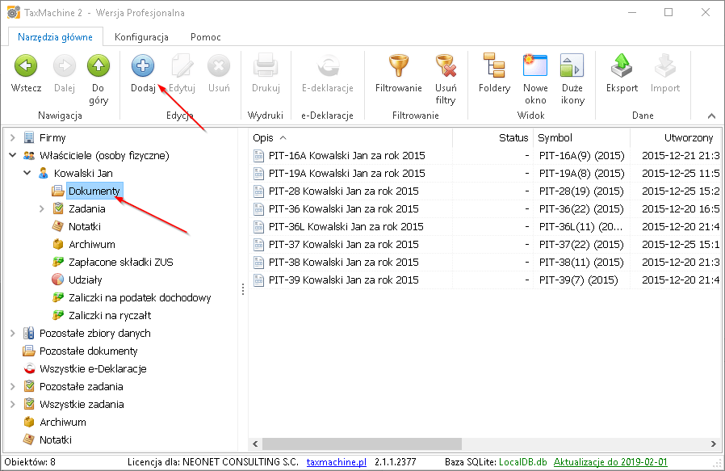Click the Wstecz back arrow icon
Screen dimensions: 725x471
point(26,66)
